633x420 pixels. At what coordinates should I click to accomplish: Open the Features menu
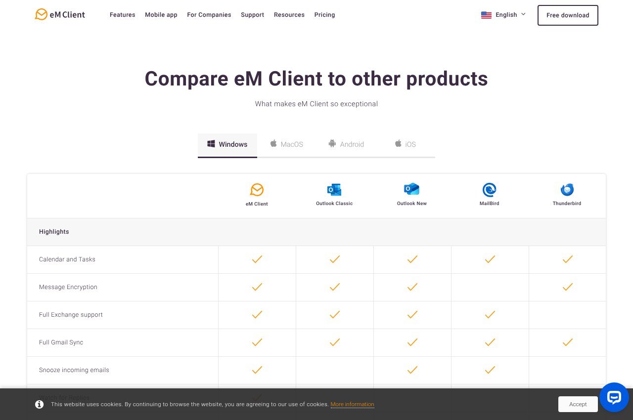tap(122, 15)
